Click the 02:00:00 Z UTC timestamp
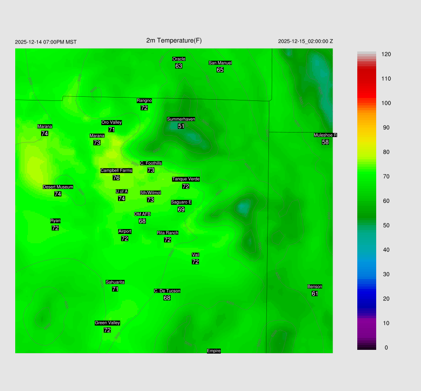Screen dimensions: 421x391 point(305,42)
